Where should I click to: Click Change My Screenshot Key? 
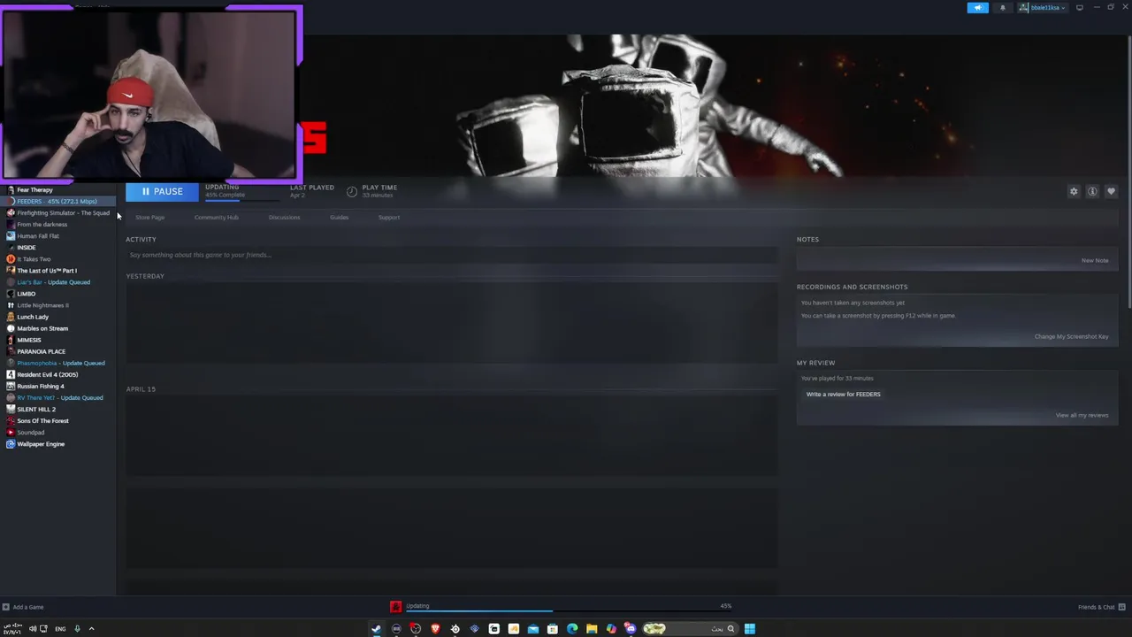(1071, 336)
